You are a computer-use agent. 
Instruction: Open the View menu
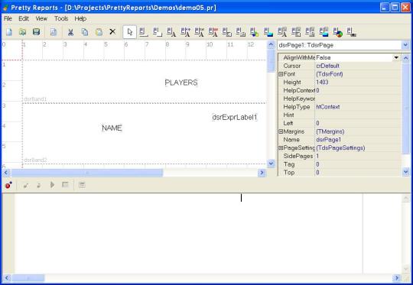click(x=41, y=18)
